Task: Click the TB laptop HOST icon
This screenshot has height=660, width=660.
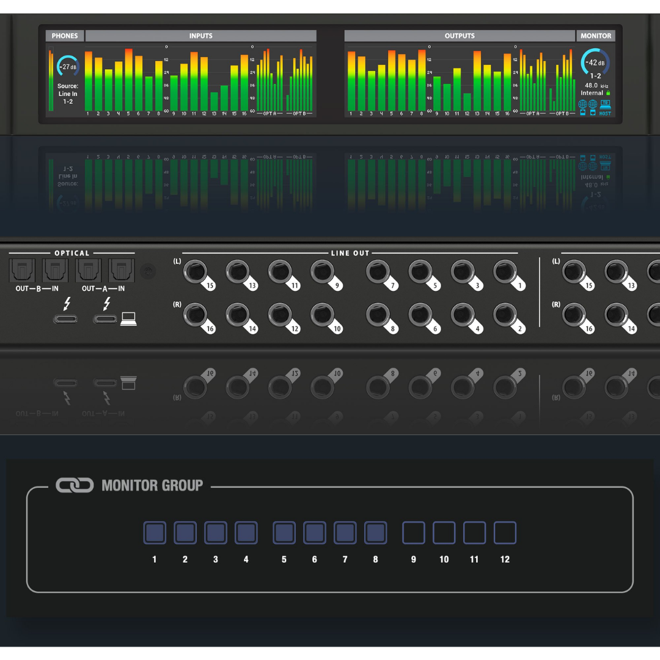Action: click(x=605, y=104)
